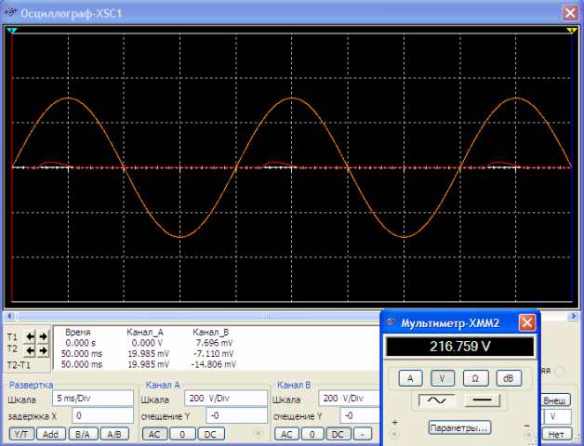Move cursor T2 right with arrow button
The image size is (584, 446).
(x=43, y=350)
